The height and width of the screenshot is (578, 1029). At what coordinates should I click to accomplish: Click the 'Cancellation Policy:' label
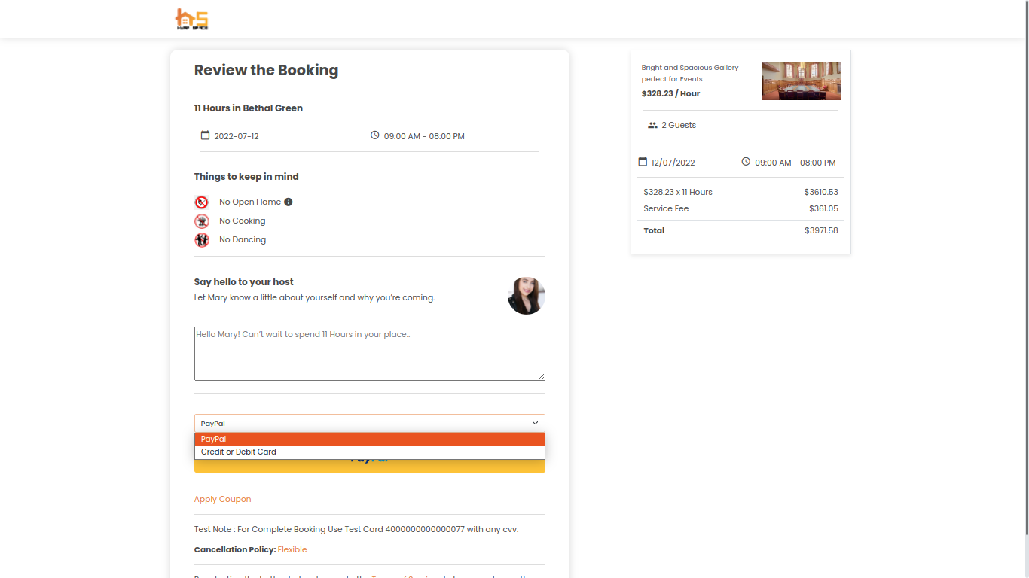235,549
